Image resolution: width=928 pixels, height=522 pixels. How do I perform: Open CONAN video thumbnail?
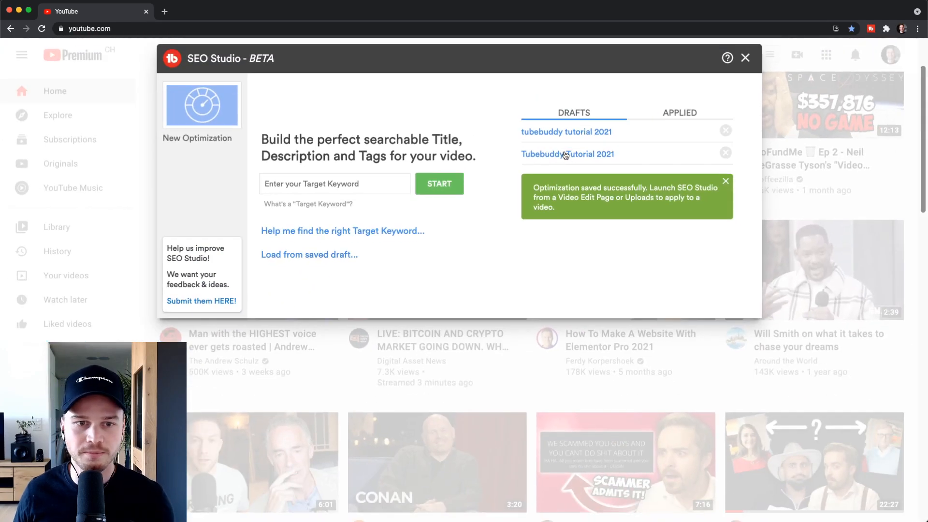[x=437, y=462]
